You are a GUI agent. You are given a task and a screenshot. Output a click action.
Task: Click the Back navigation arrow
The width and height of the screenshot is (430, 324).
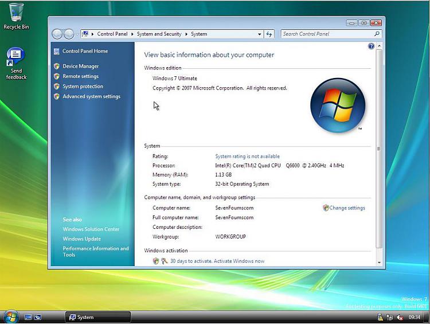click(x=57, y=34)
